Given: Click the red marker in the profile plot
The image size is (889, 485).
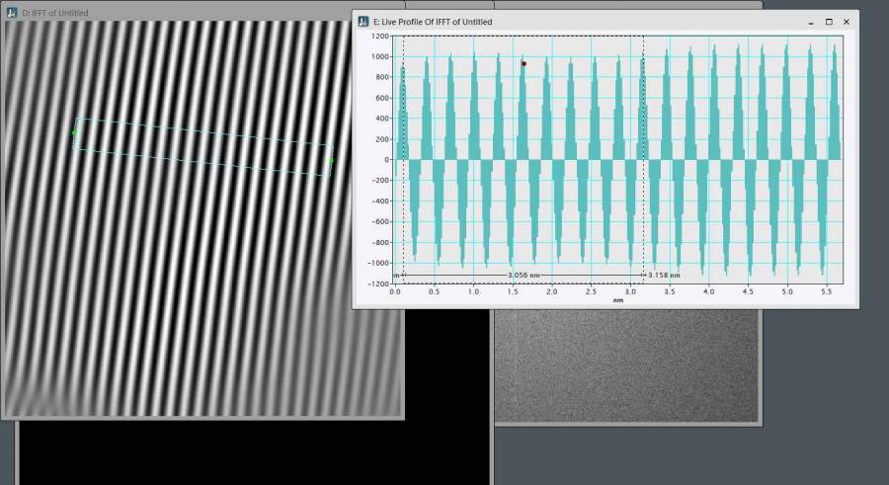Looking at the screenshot, I should tap(524, 64).
